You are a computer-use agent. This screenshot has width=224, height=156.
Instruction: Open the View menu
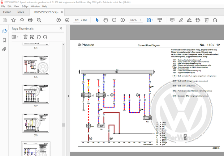coord(17,7)
